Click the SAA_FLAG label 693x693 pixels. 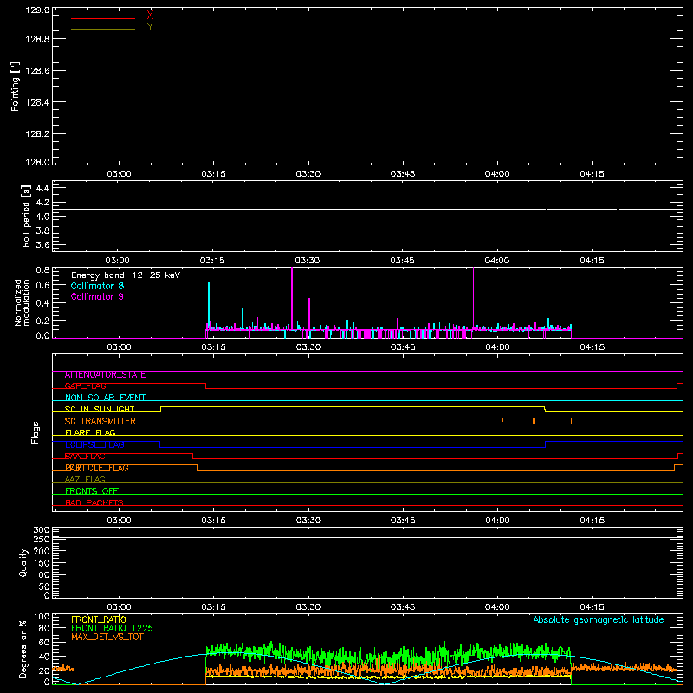(85, 457)
